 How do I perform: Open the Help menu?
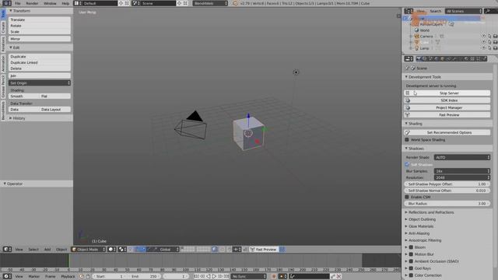tap(65, 3)
